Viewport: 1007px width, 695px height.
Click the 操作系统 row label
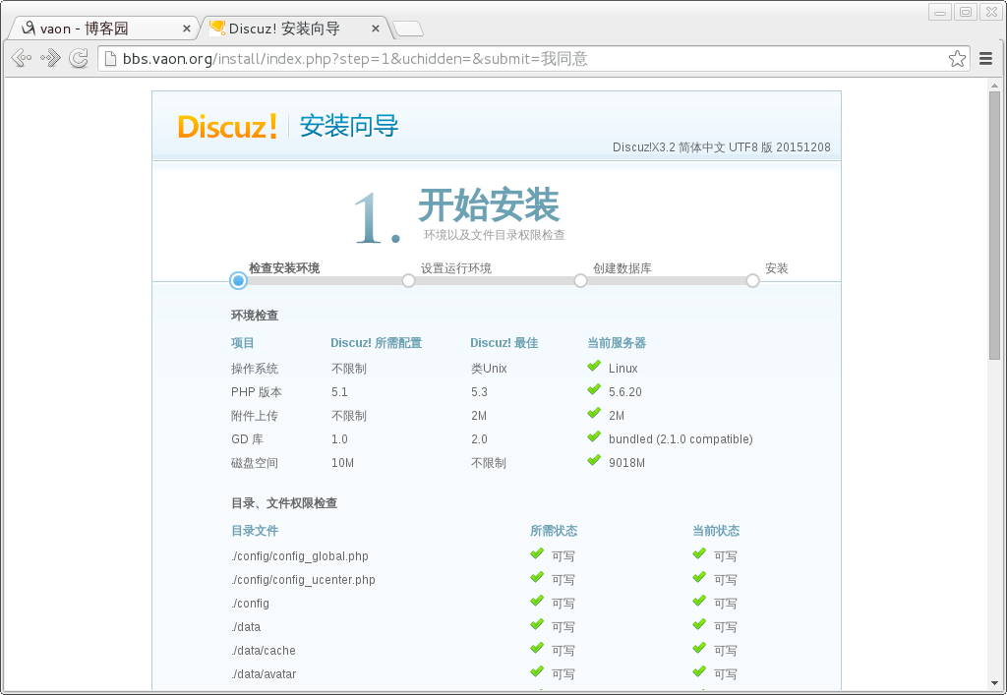click(x=255, y=369)
